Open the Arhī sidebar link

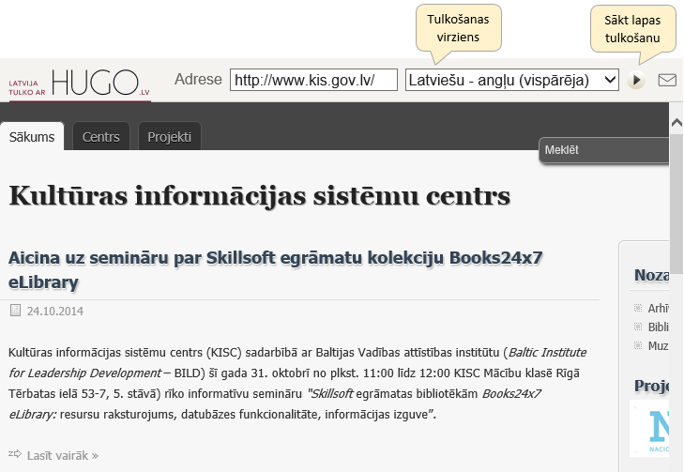click(x=658, y=309)
